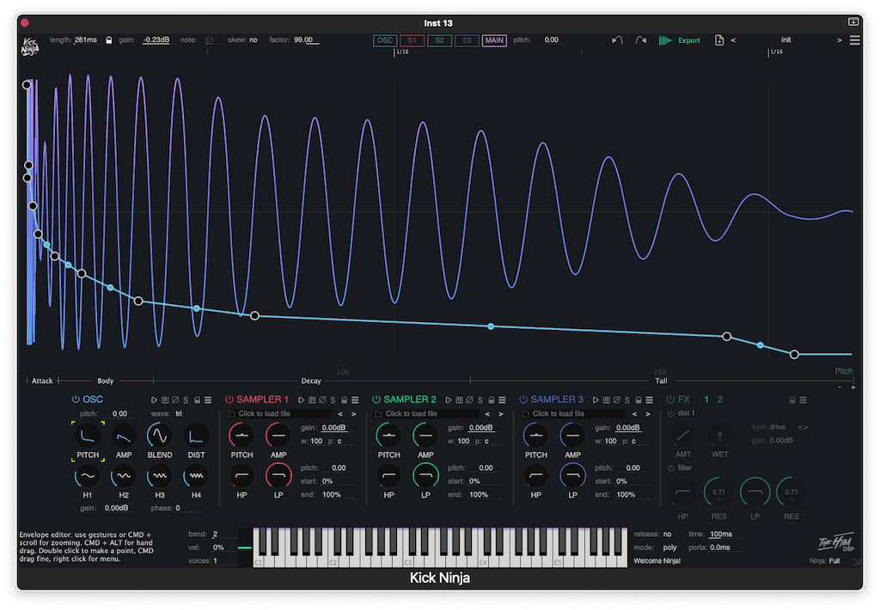This screenshot has width=880, height=610.
Task: Switch to the S3 view tab
Action: coord(467,40)
